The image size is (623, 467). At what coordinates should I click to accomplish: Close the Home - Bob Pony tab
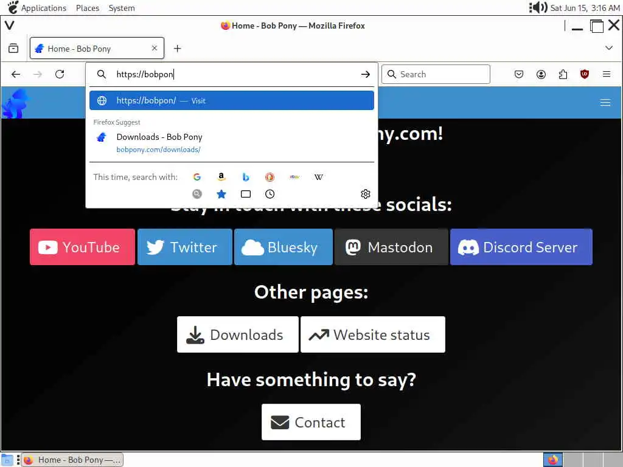(x=155, y=48)
